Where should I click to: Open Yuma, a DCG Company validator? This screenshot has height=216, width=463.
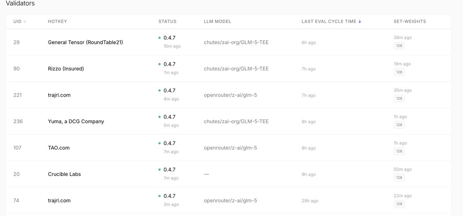tap(76, 122)
